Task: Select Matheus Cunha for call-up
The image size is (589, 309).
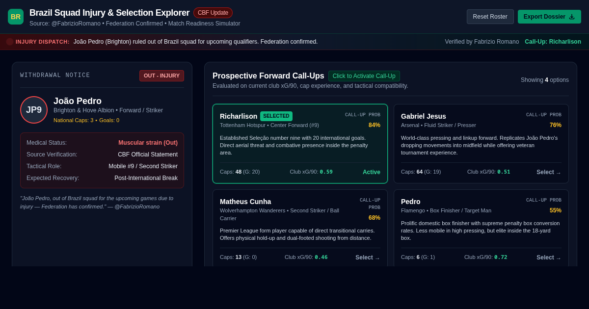Action: click(368, 257)
